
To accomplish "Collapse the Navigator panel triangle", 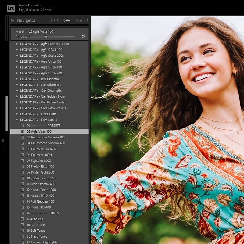I will coord(13,20).
